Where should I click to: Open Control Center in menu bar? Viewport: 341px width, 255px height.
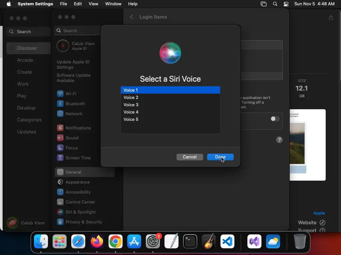click(286, 4)
